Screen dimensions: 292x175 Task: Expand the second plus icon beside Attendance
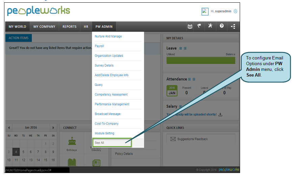coord(194,79)
